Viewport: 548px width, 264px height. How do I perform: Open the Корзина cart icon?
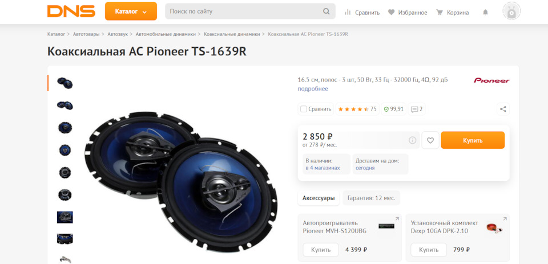click(440, 13)
